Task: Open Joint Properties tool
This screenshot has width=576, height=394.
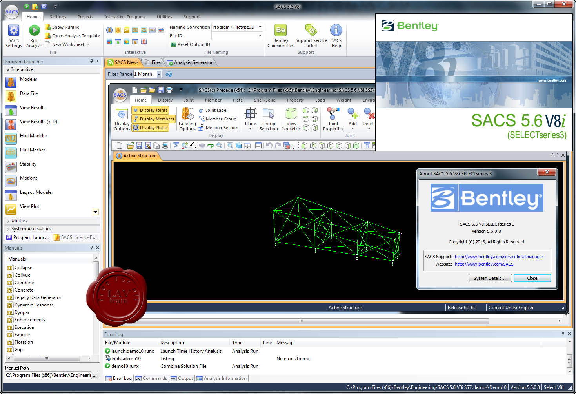Action: 333,119
